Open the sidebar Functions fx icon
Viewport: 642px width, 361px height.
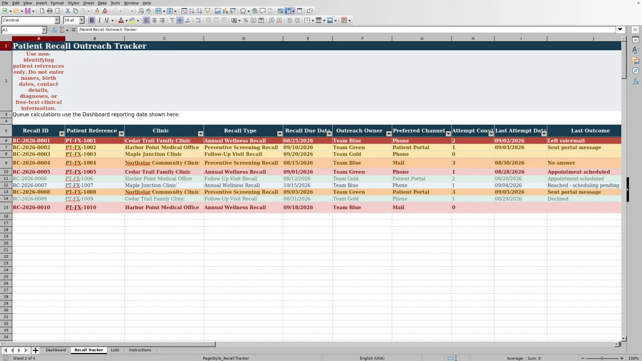[636, 81]
